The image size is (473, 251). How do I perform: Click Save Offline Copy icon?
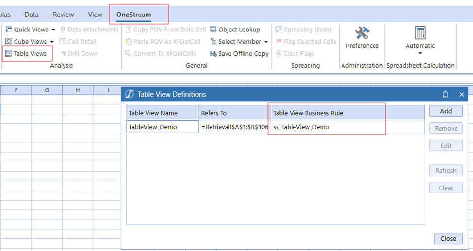(x=213, y=54)
